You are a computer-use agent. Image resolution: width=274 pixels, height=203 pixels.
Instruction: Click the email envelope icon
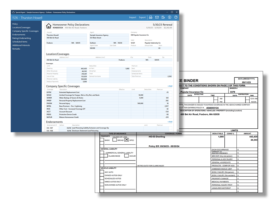point(157,18)
